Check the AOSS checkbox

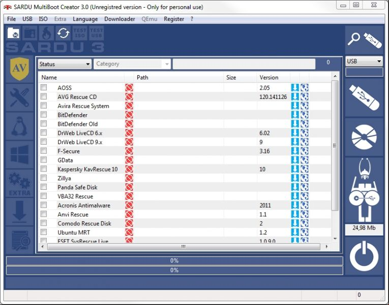click(x=44, y=87)
